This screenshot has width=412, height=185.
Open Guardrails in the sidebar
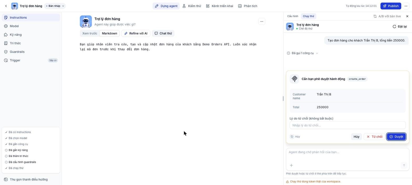pos(31,52)
